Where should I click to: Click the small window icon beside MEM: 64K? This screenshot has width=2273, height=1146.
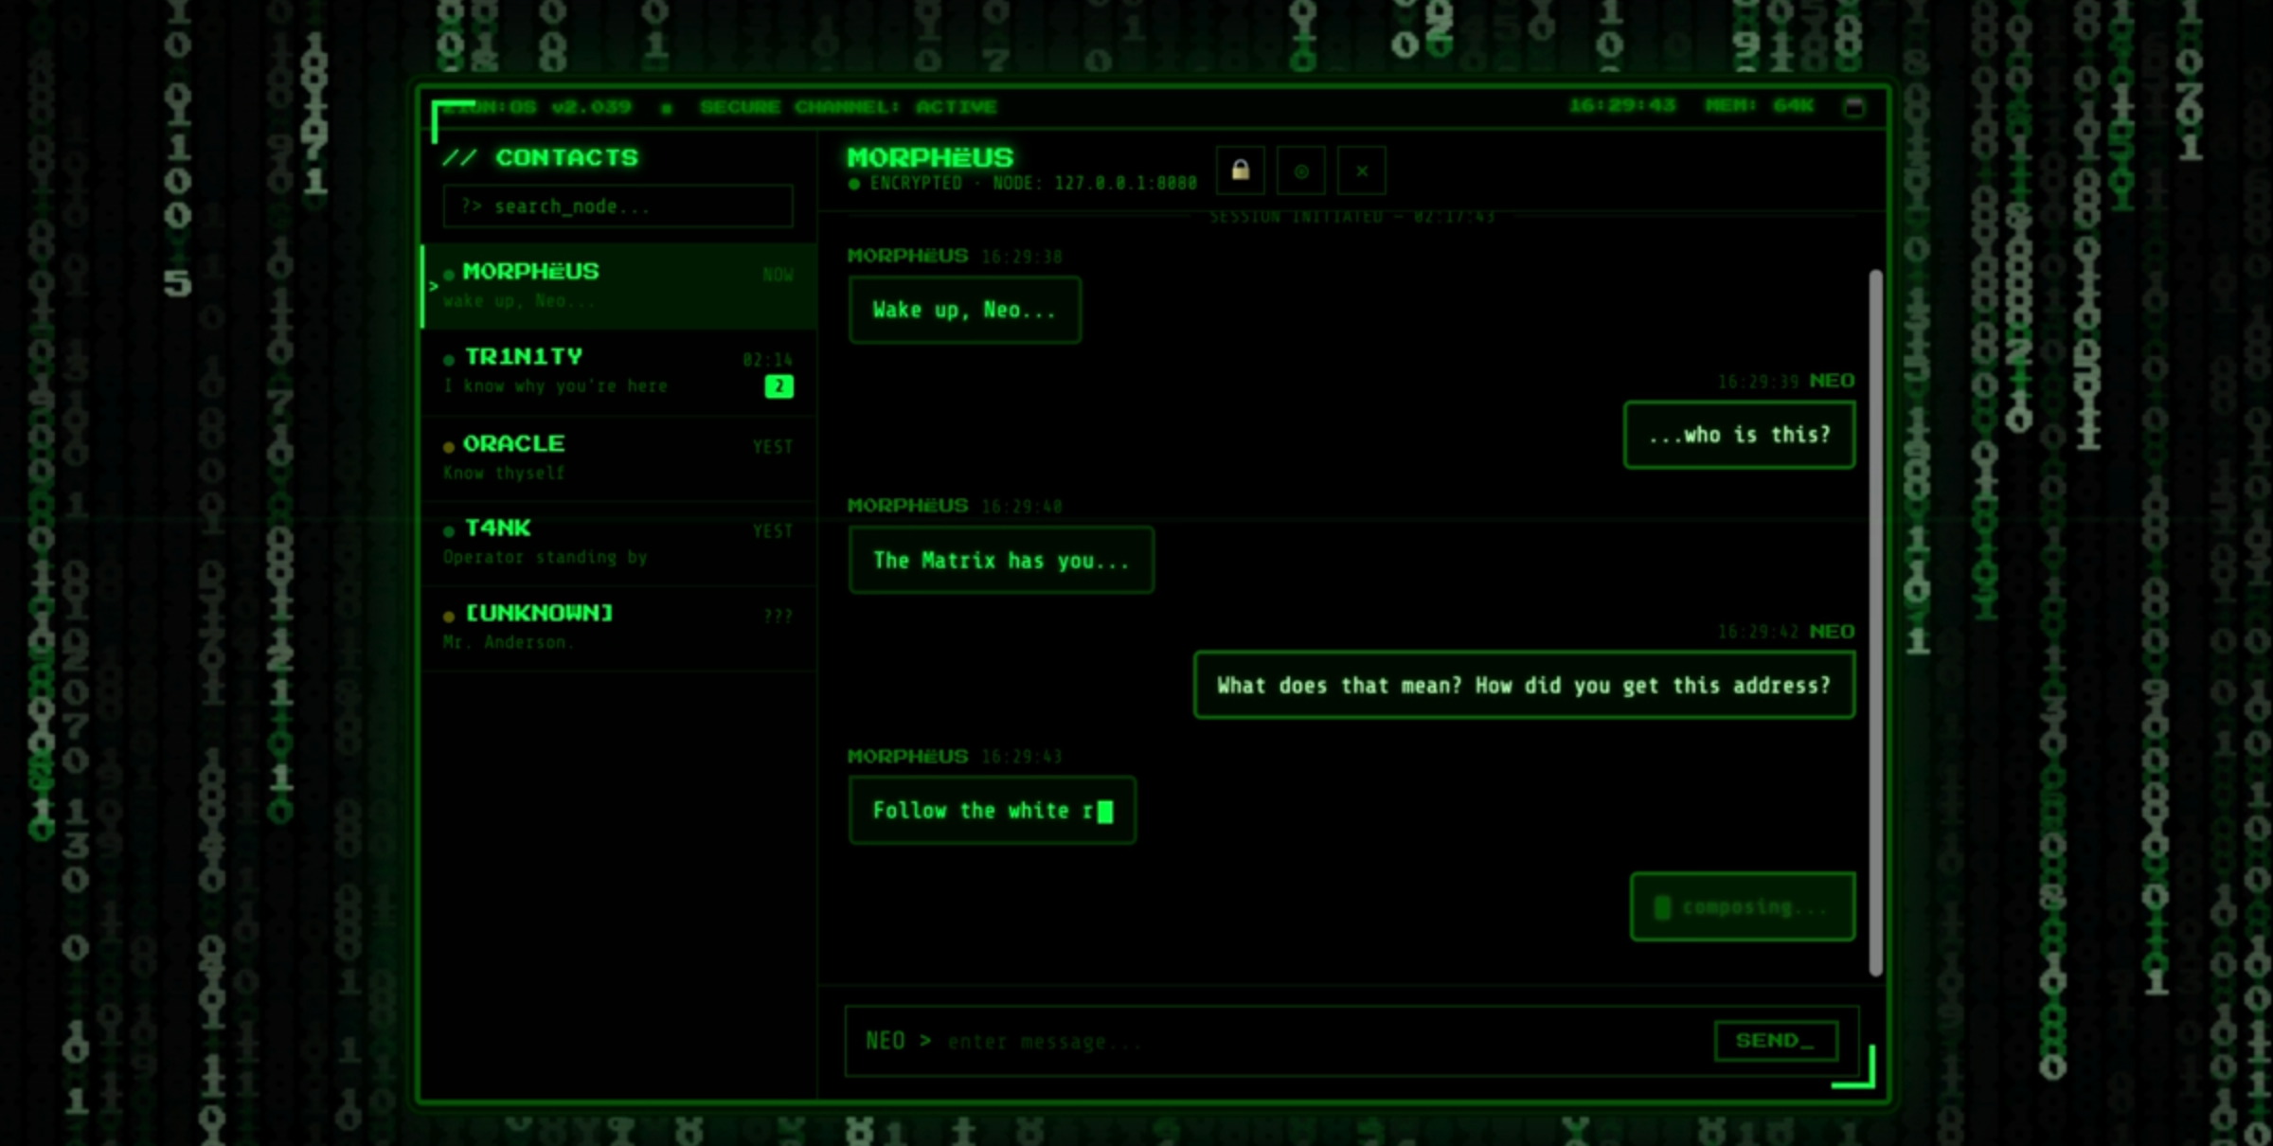tap(1854, 106)
